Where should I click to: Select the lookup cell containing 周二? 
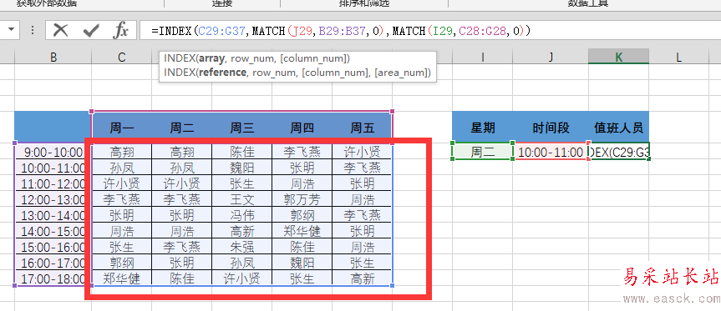point(482,152)
